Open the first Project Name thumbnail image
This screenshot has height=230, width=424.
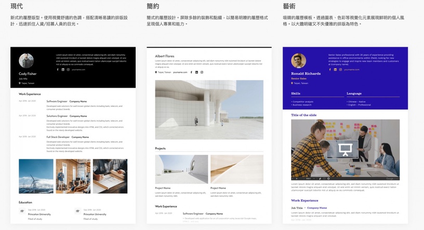tap(181, 169)
